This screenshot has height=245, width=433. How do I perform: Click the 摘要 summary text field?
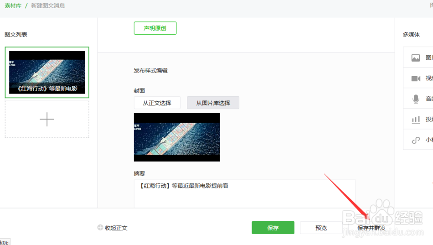pos(245,194)
